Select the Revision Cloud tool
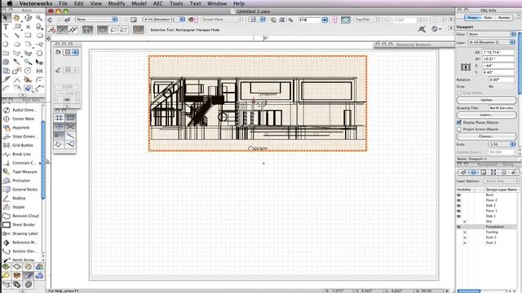The width and height of the screenshot is (522, 293). [x=20, y=216]
